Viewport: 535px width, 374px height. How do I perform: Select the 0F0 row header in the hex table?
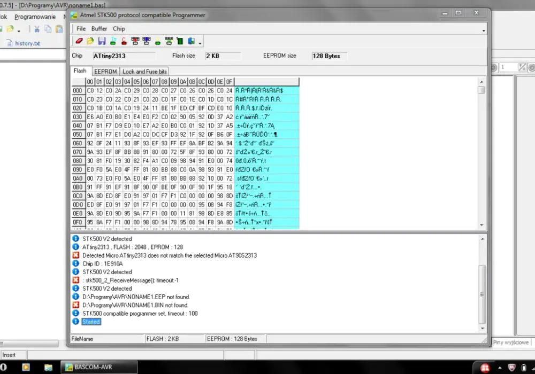78,222
